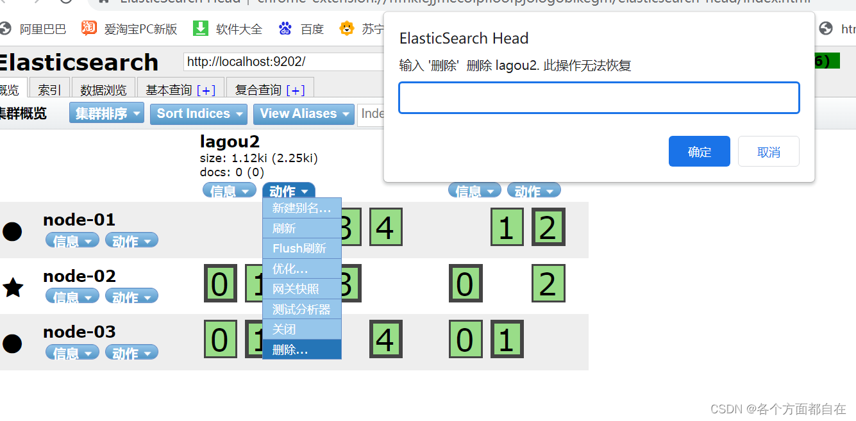Click lagou2 shard 0 on node-03
The width and height of the screenshot is (856, 421).
220,339
